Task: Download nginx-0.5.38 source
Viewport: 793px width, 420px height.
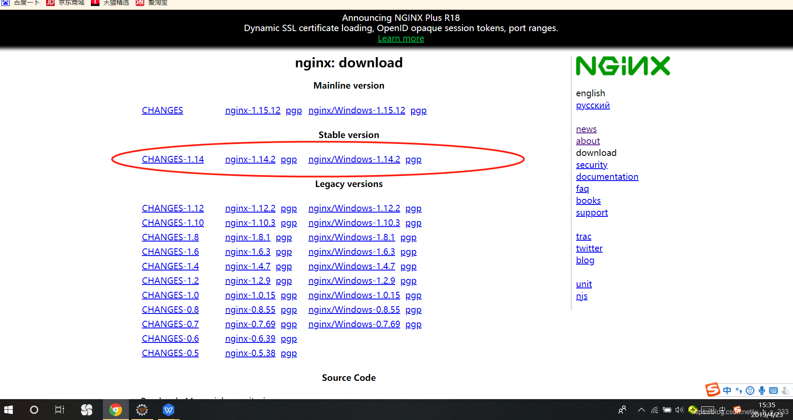Action: click(251, 353)
